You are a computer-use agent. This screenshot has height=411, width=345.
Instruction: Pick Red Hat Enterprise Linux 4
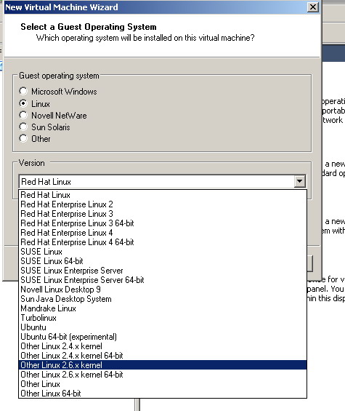163,233
